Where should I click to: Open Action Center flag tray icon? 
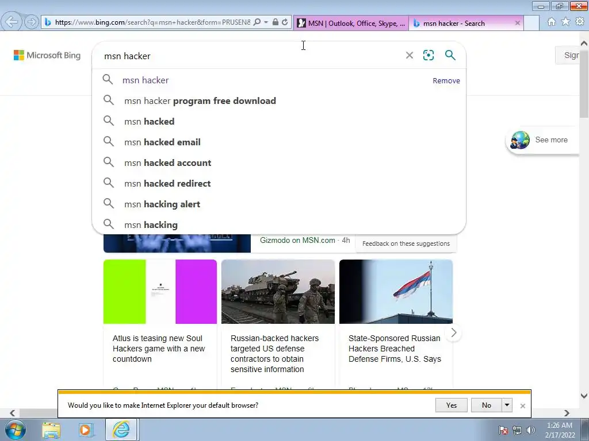(503, 430)
